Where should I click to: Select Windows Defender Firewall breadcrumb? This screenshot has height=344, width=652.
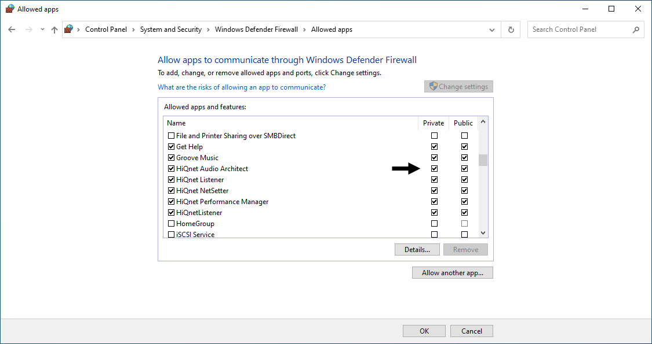tap(256, 29)
